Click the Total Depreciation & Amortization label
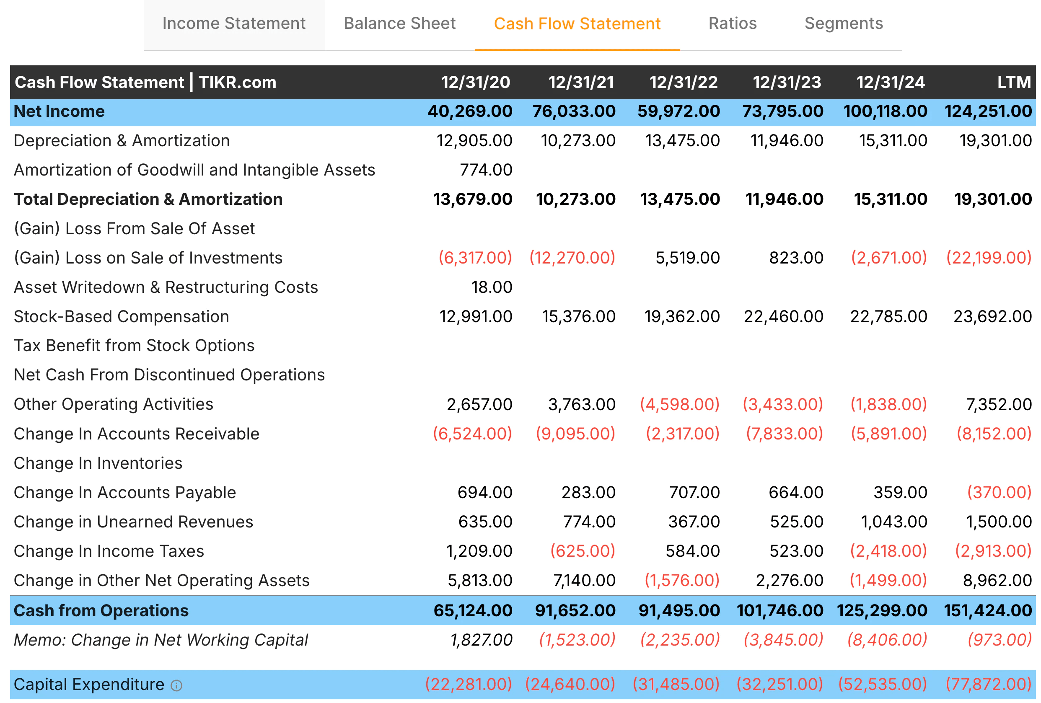 (x=148, y=199)
